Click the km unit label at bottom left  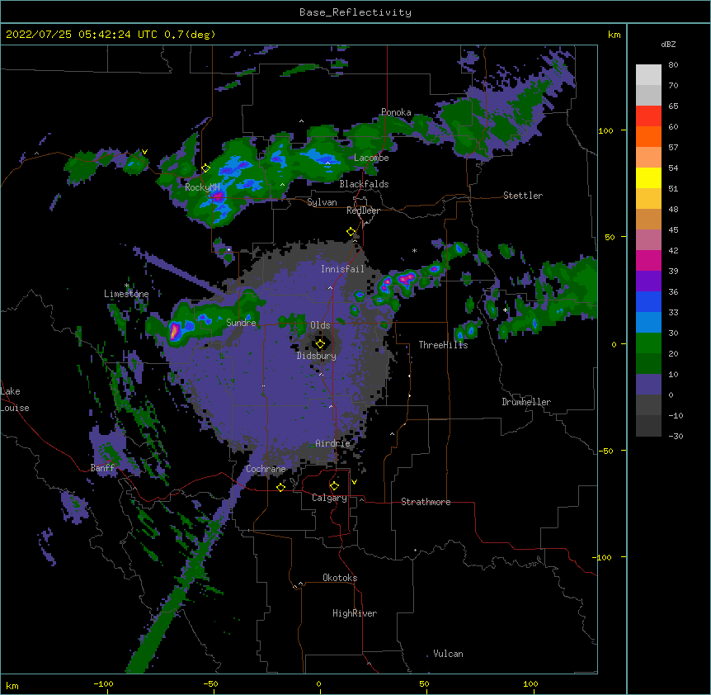coord(12,685)
